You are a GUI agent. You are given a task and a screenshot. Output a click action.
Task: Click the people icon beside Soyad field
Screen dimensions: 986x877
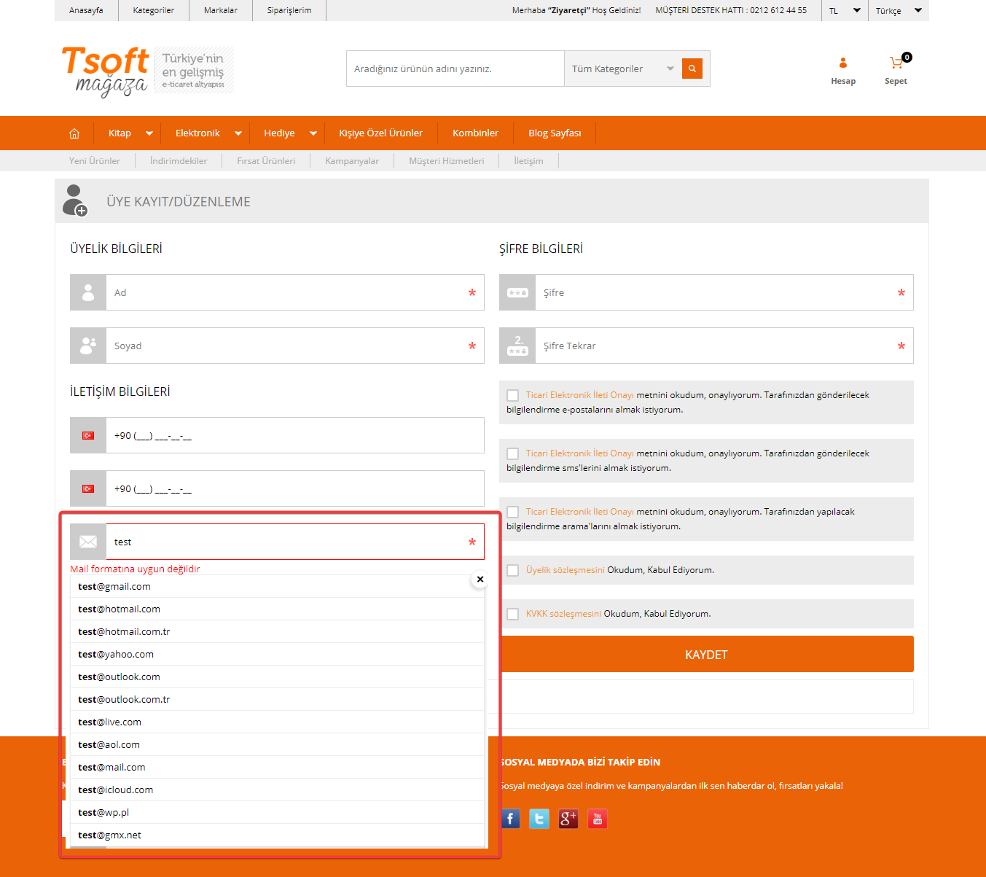point(88,346)
